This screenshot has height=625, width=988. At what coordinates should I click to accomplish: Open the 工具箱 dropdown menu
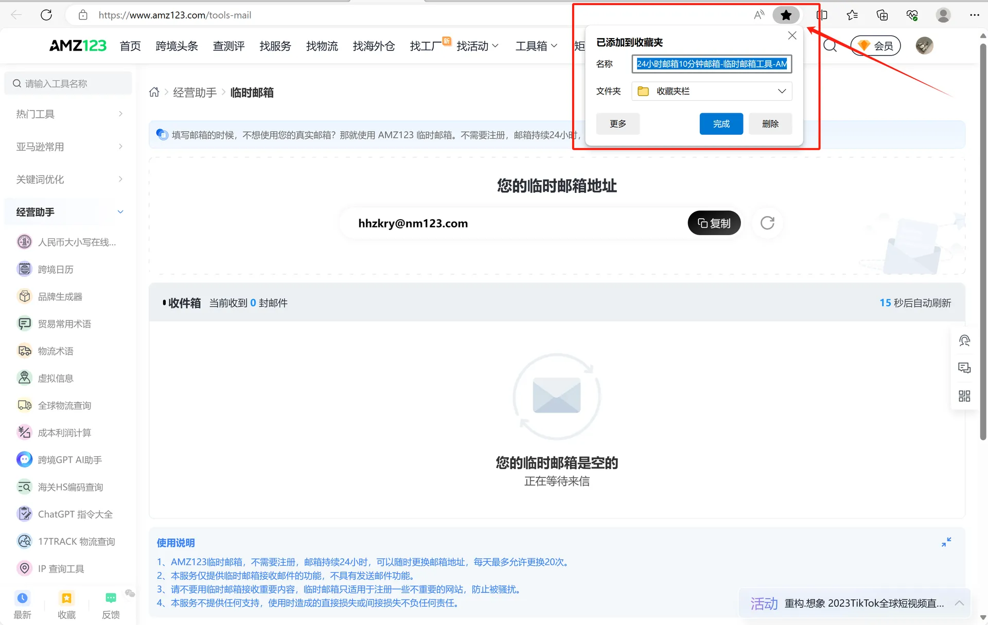click(x=536, y=46)
